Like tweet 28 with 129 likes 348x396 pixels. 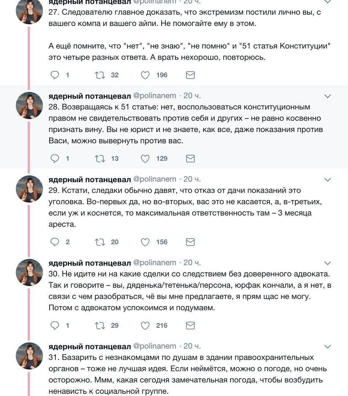pyautogui.click(x=145, y=159)
